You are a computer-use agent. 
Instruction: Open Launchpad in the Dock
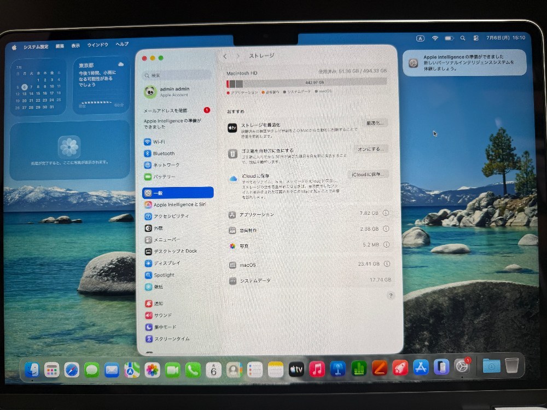pos(51,370)
